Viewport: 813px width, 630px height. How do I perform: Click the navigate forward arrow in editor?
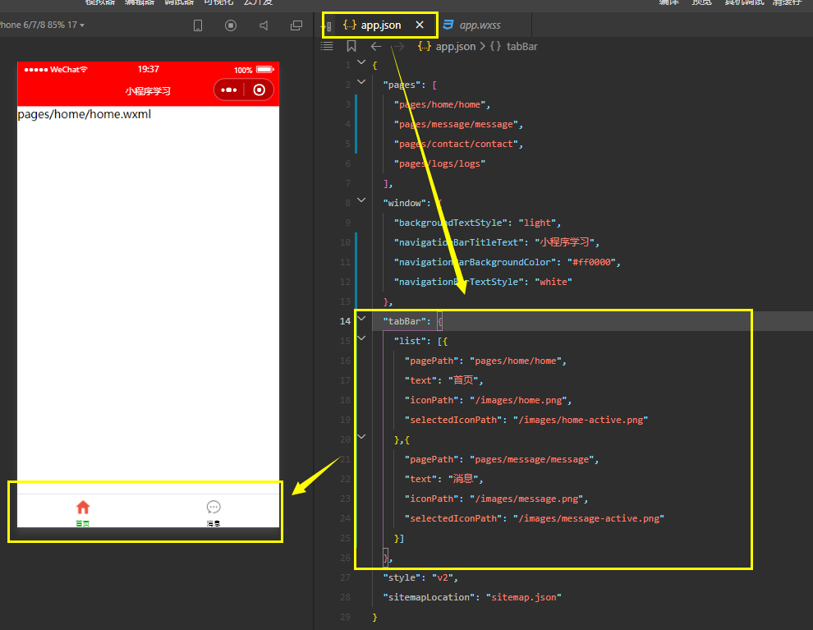399,47
